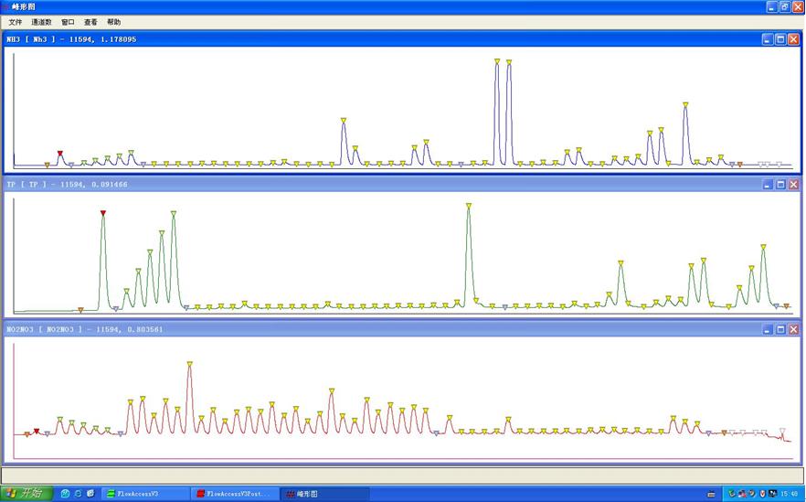Open the 通道数 menu

41,22
